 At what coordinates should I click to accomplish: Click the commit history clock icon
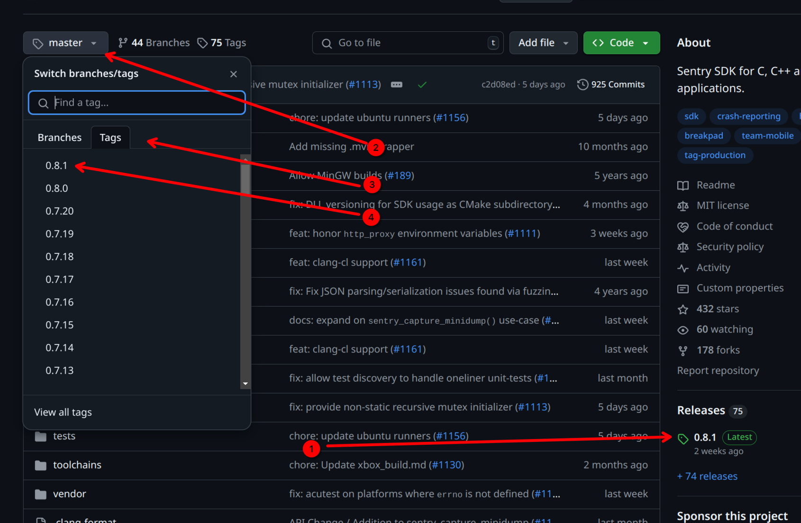583,84
